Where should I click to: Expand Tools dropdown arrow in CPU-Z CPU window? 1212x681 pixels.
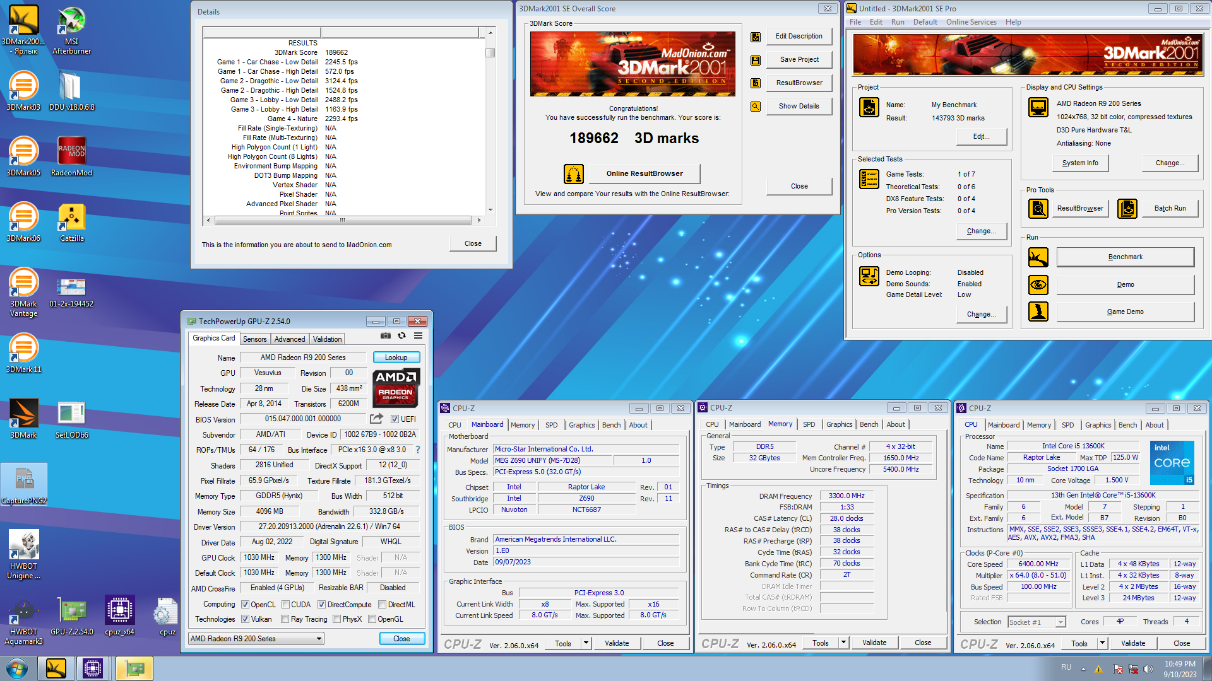pos(1102,643)
